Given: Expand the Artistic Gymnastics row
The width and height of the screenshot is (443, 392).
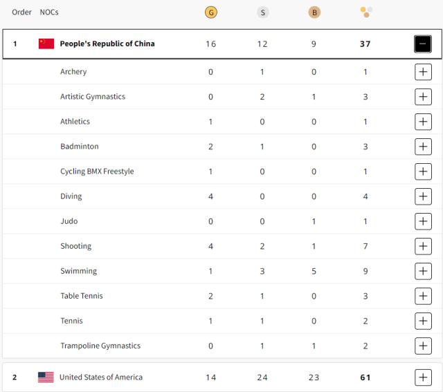Looking at the screenshot, I should point(423,97).
